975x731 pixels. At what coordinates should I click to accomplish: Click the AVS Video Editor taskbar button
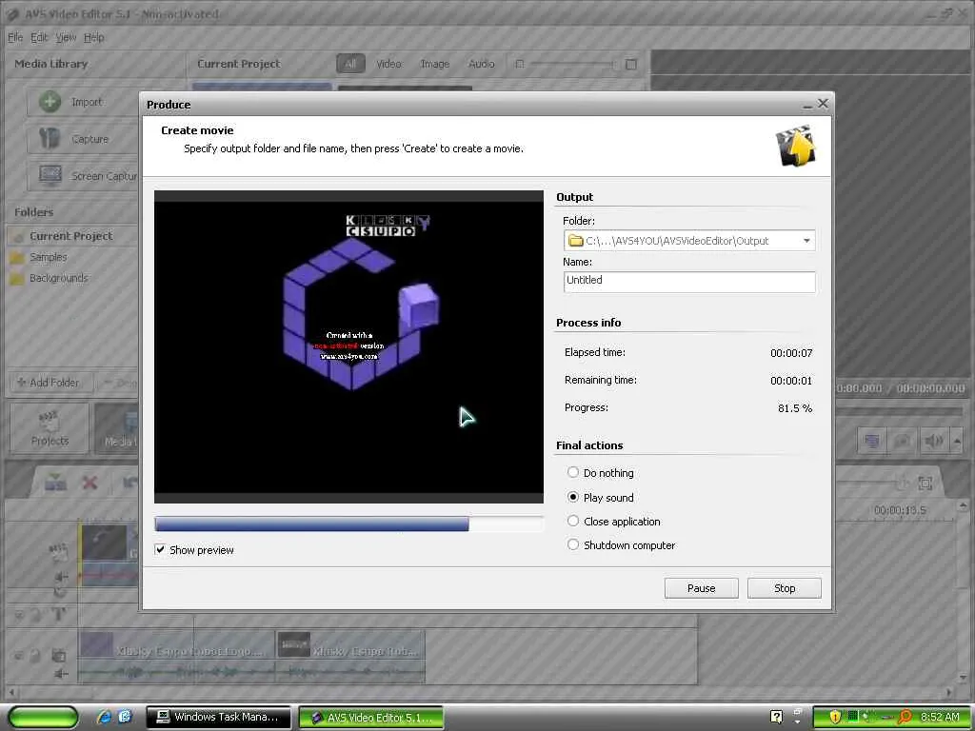click(x=371, y=718)
